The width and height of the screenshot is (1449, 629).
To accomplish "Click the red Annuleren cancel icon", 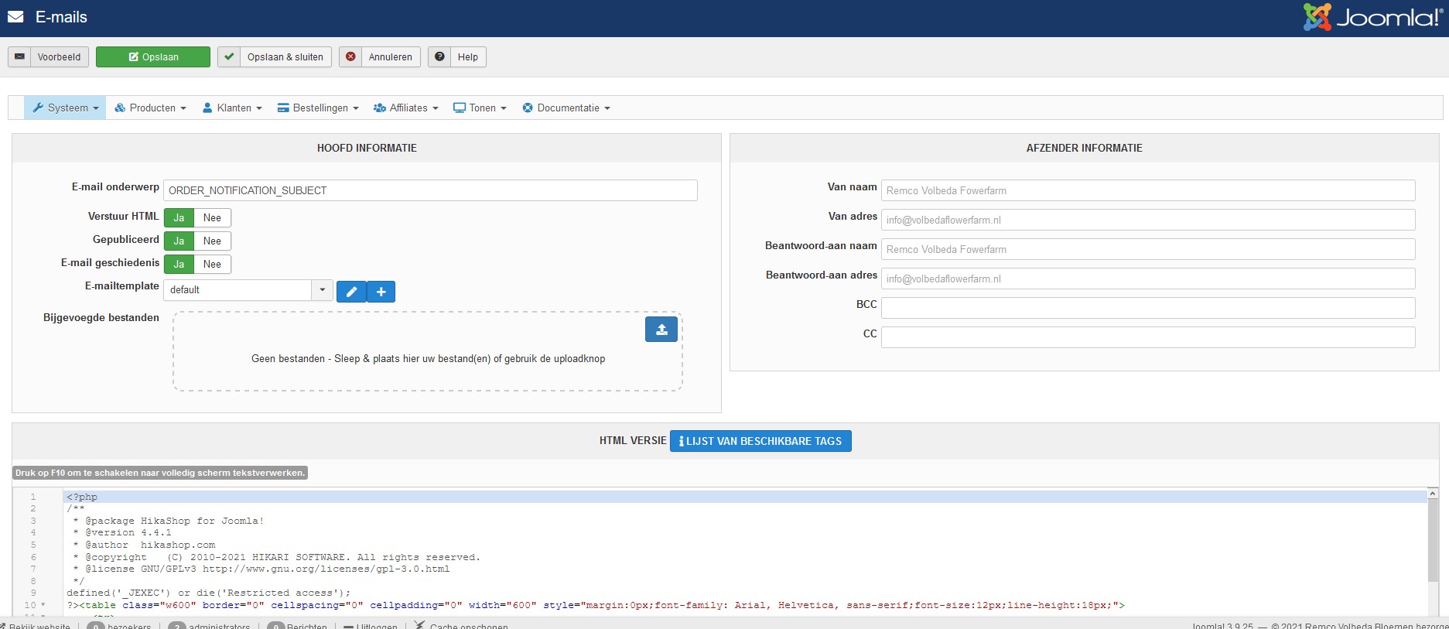I will click(350, 57).
